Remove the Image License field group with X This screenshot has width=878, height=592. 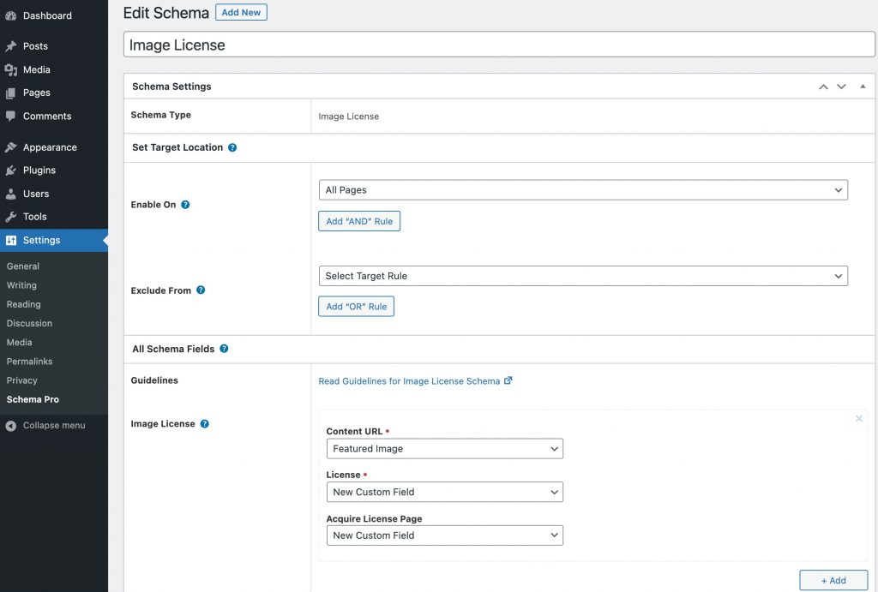click(x=859, y=419)
